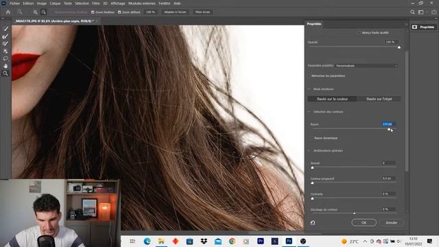Viewport: 439px width, 247px height.
Task: Enable Rayon dynamique checkbox
Action: (311, 138)
